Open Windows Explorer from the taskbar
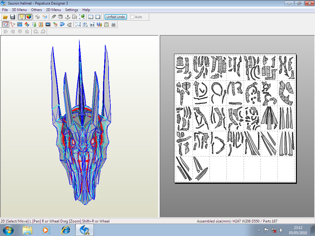The image size is (315, 236). point(27,230)
